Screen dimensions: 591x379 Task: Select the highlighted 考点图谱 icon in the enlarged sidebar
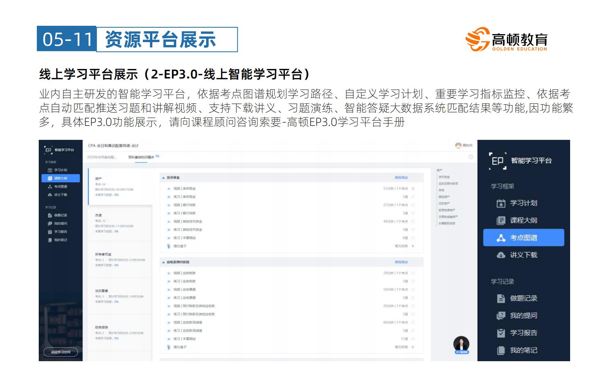coord(501,238)
